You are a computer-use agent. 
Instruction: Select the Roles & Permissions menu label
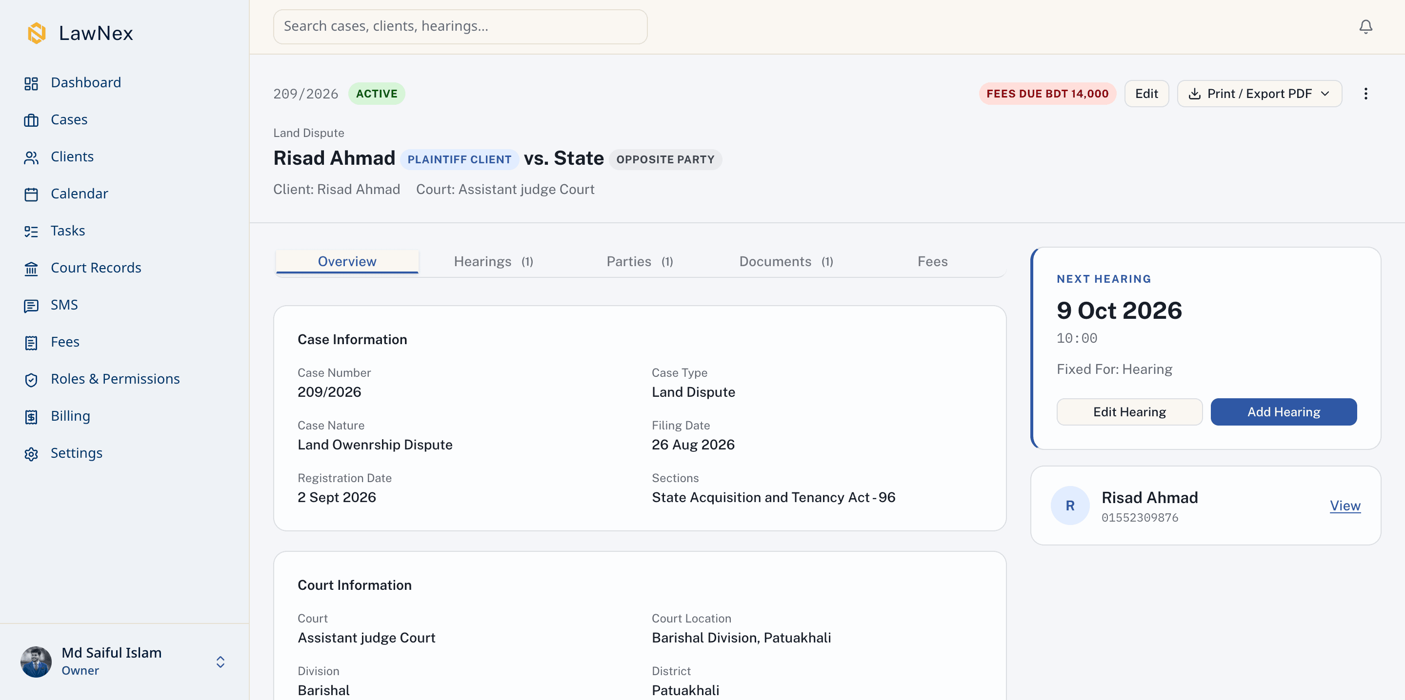tap(115, 379)
